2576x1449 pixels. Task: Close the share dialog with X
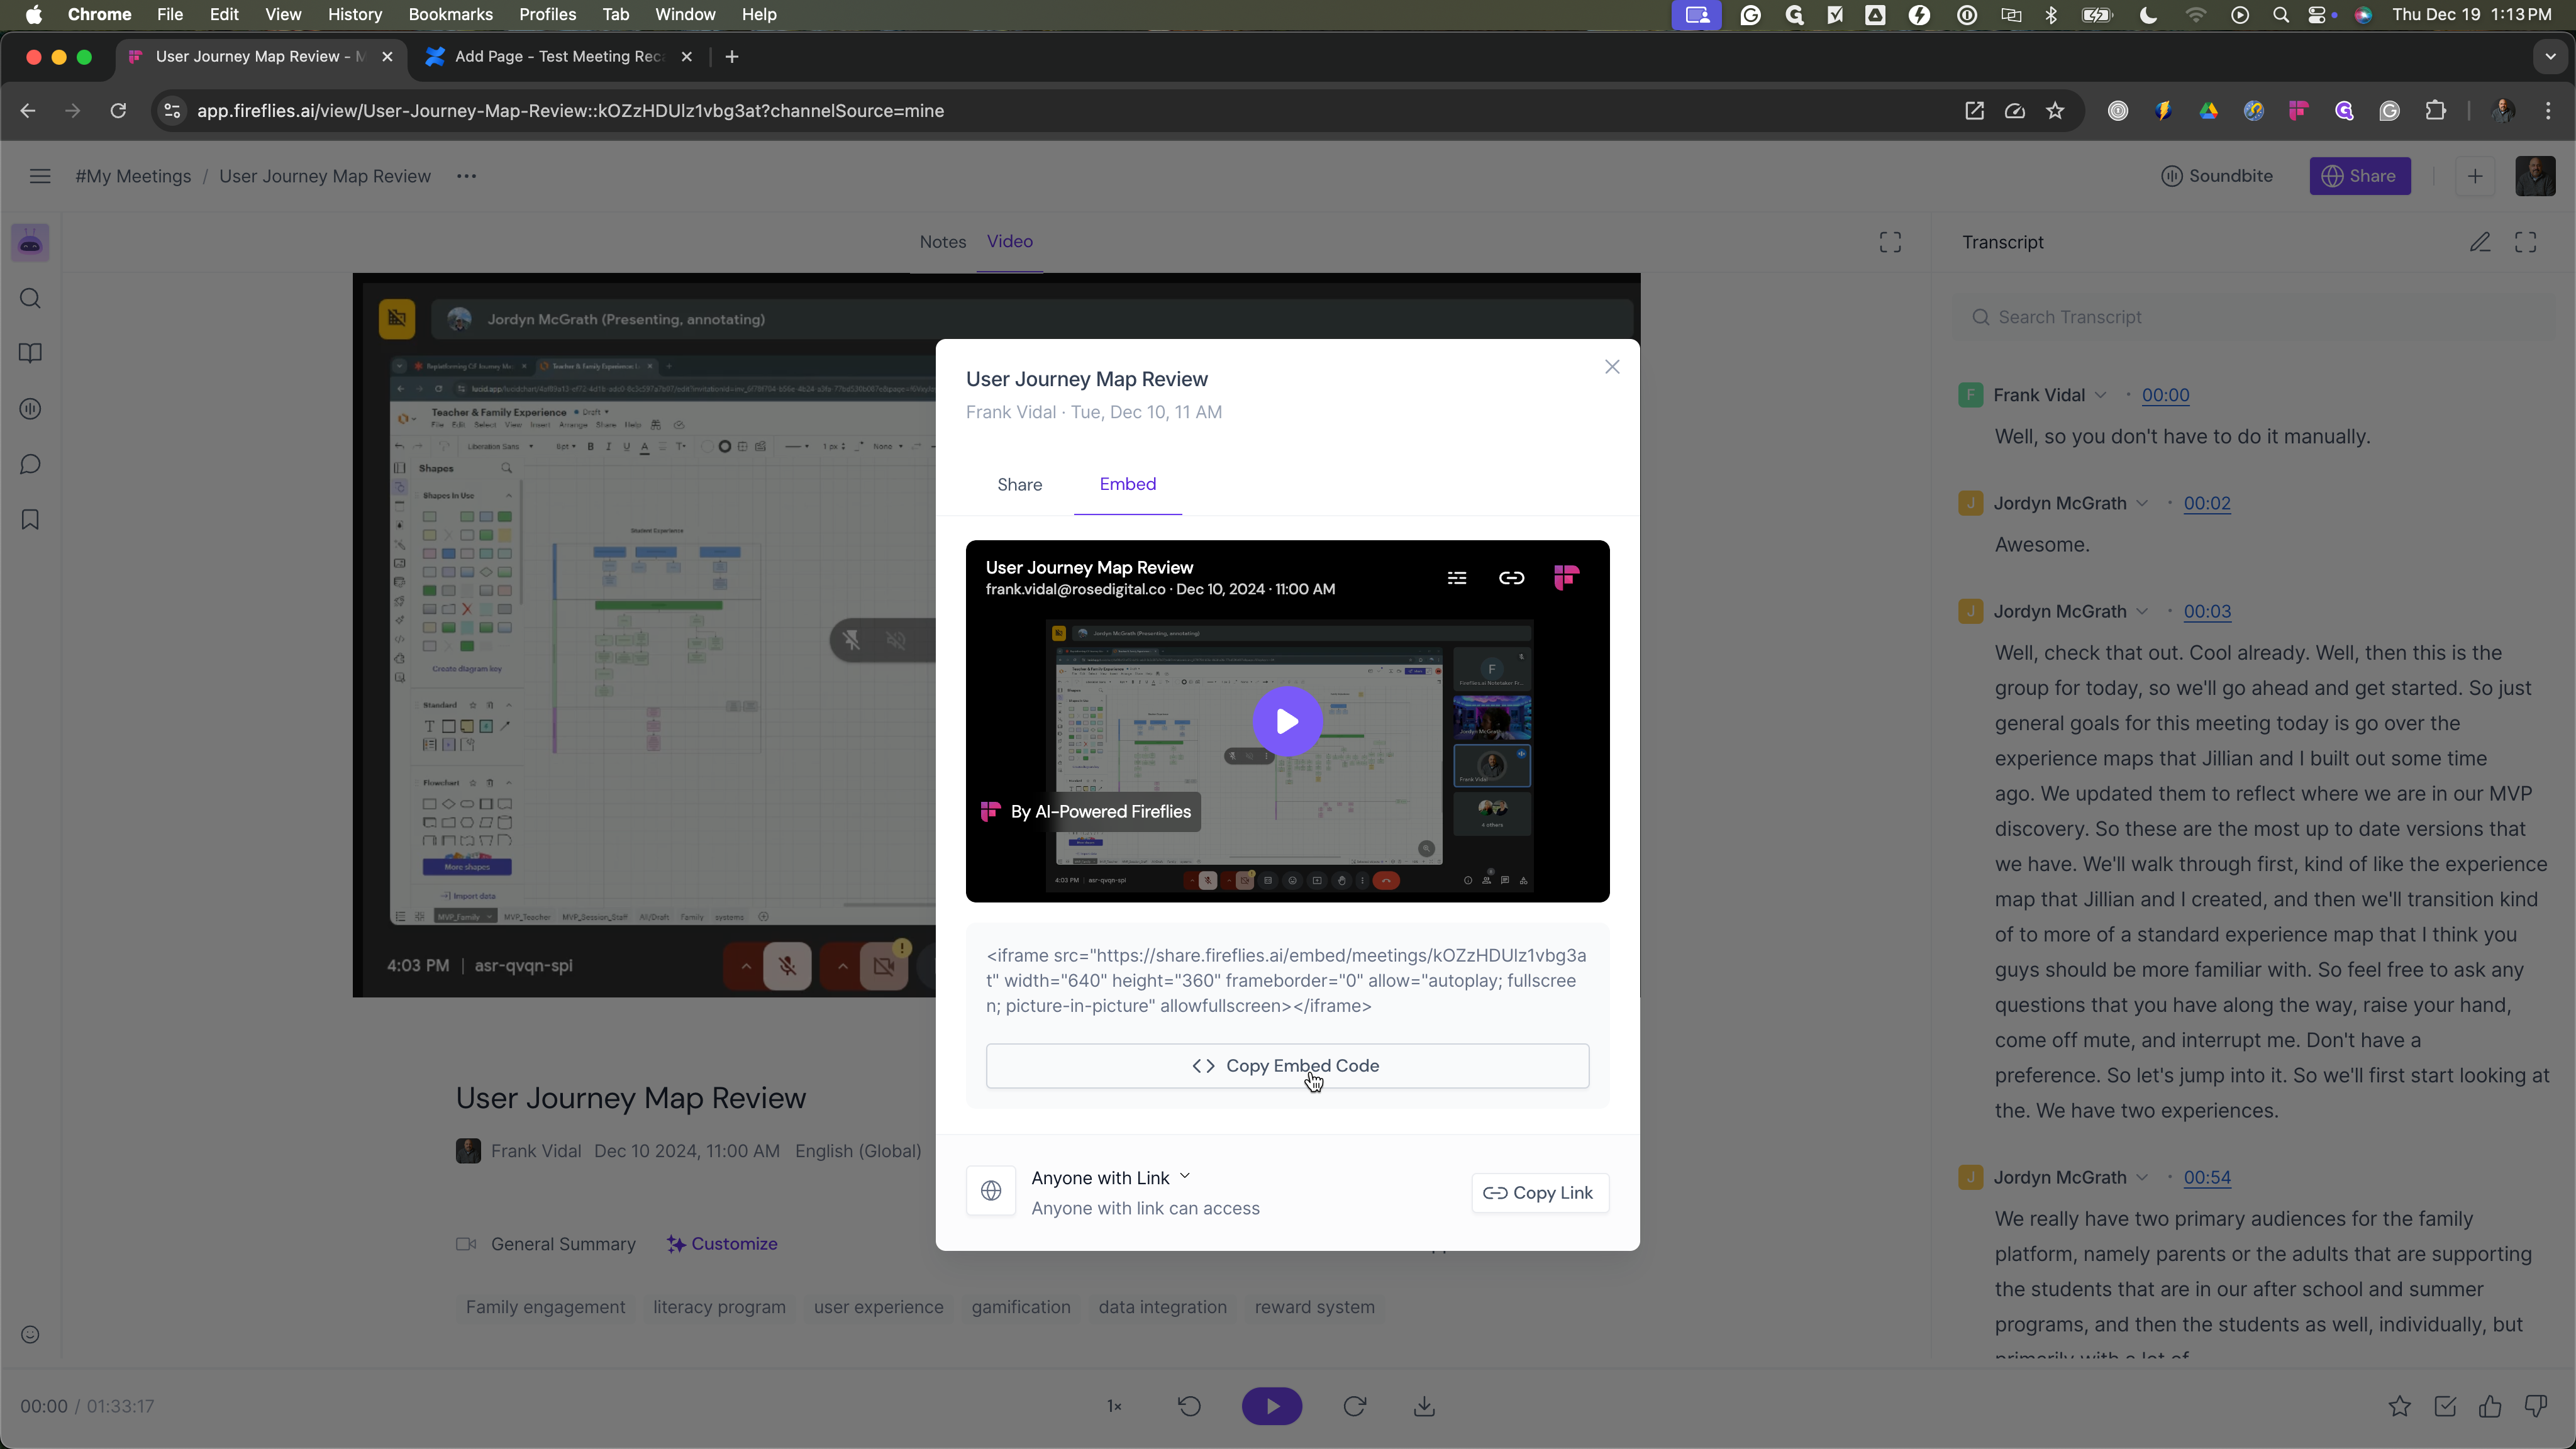(1612, 367)
